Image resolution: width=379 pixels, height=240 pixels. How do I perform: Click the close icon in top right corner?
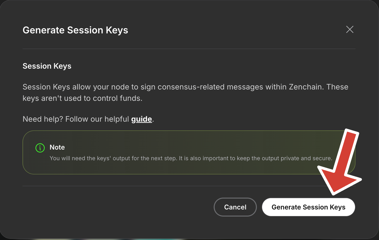click(x=350, y=29)
